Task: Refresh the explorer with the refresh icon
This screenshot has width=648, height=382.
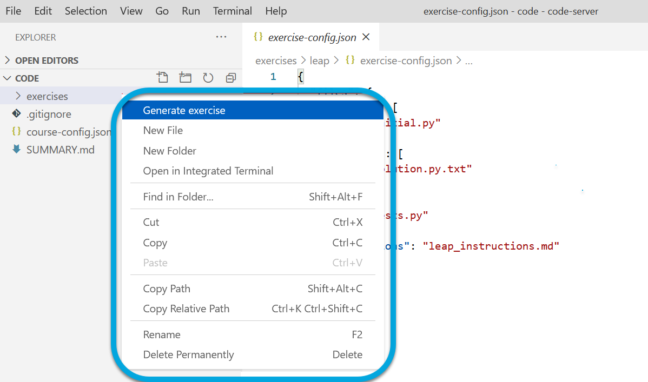Action: 208,78
